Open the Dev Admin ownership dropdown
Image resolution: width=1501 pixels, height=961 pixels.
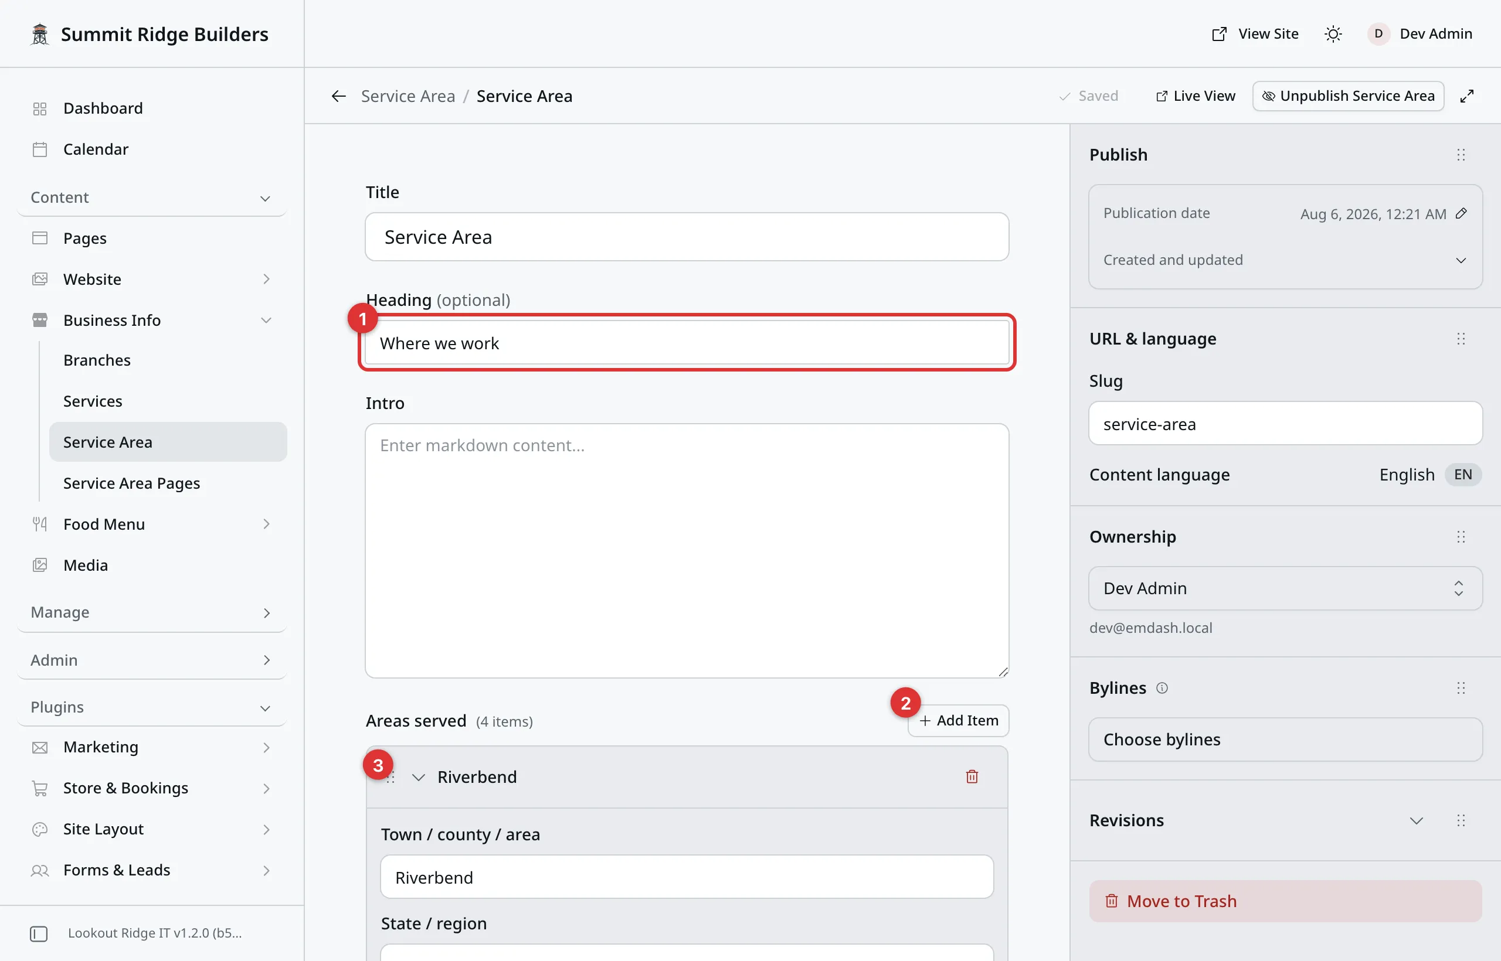click(1285, 588)
